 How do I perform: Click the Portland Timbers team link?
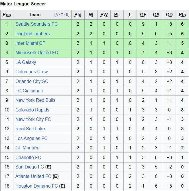pyautogui.click(x=32, y=34)
